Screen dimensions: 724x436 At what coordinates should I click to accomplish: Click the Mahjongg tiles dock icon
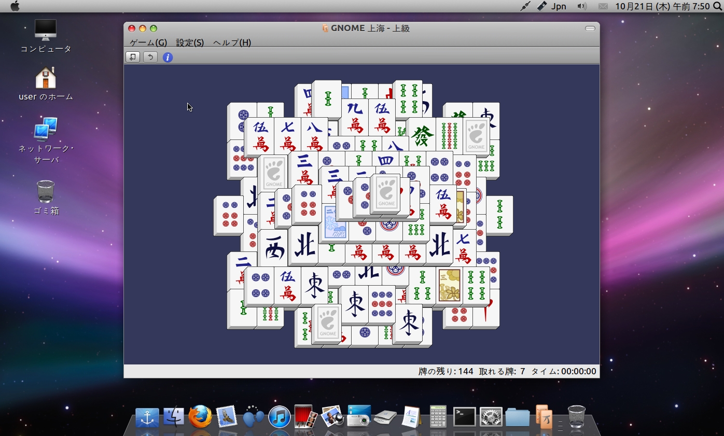(x=544, y=417)
